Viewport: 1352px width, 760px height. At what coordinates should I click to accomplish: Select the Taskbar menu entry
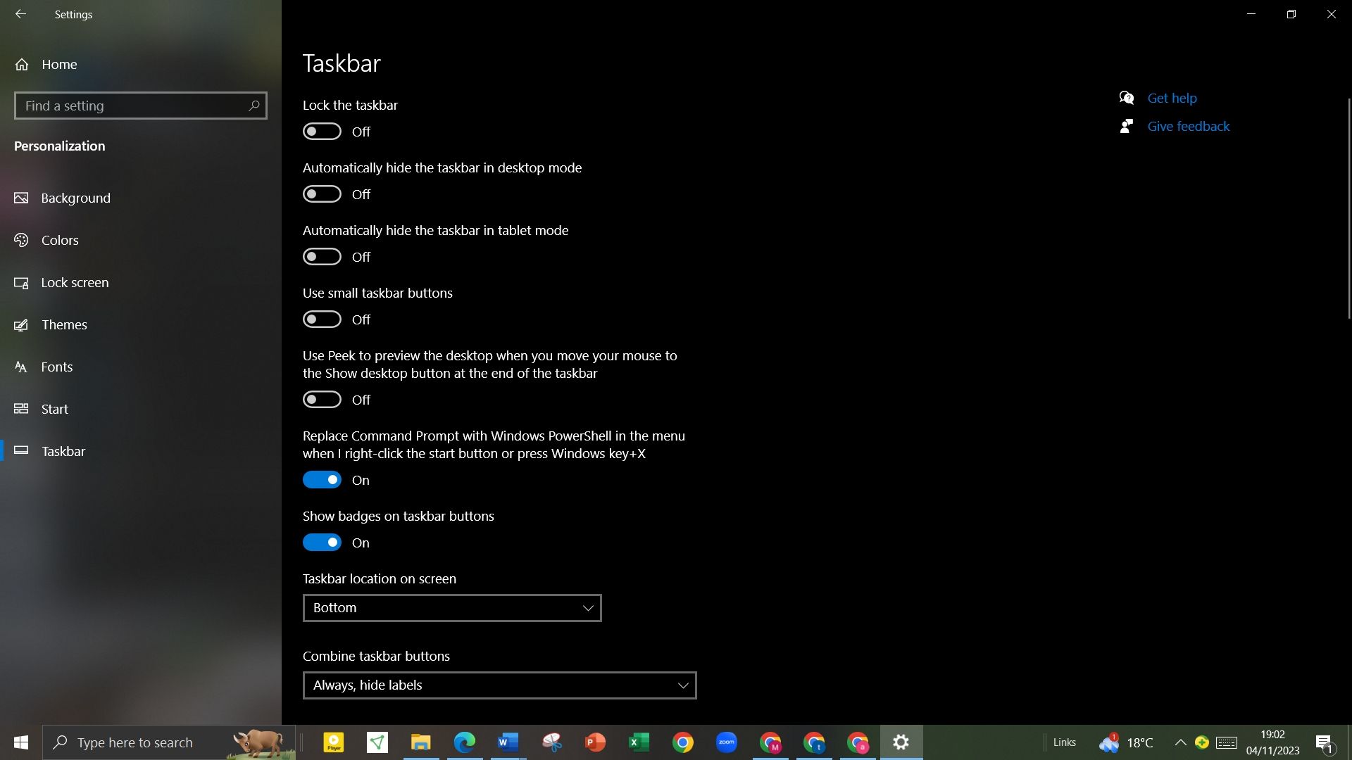(63, 451)
